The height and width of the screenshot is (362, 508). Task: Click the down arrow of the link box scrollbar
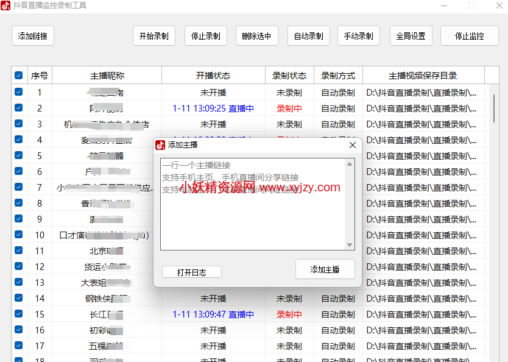point(350,245)
